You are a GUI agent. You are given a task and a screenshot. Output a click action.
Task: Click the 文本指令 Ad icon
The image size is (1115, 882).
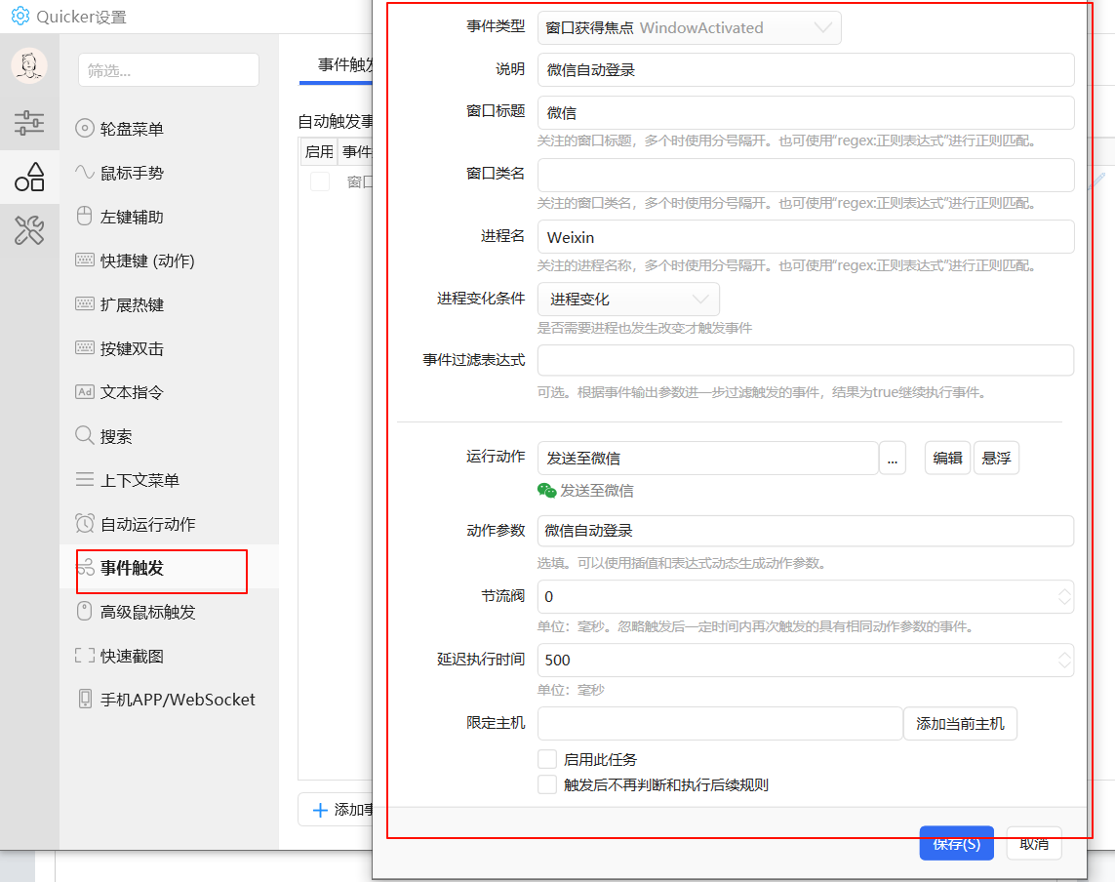(x=85, y=392)
